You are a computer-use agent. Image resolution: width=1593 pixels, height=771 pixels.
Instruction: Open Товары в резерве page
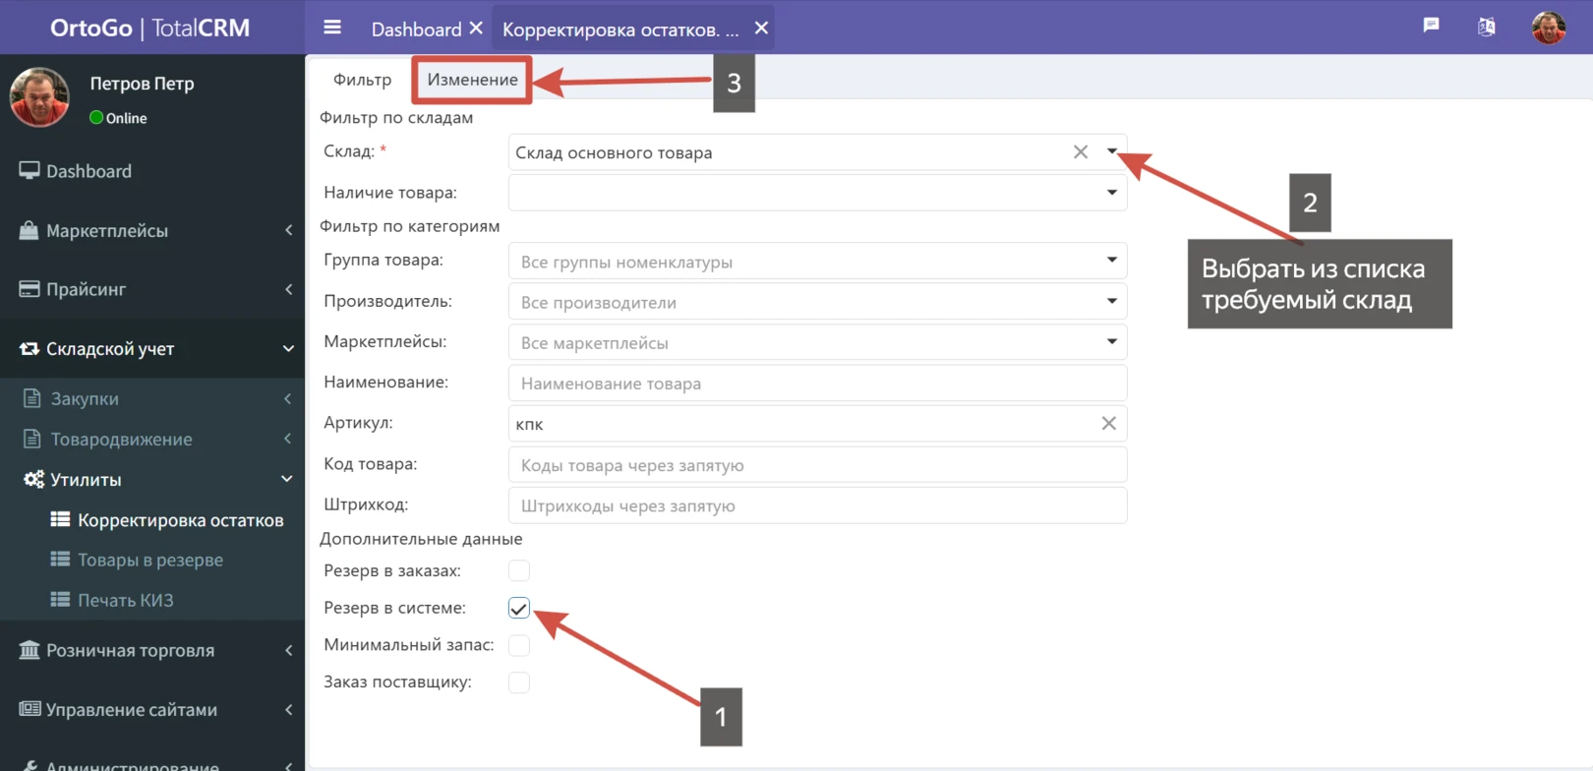149,560
